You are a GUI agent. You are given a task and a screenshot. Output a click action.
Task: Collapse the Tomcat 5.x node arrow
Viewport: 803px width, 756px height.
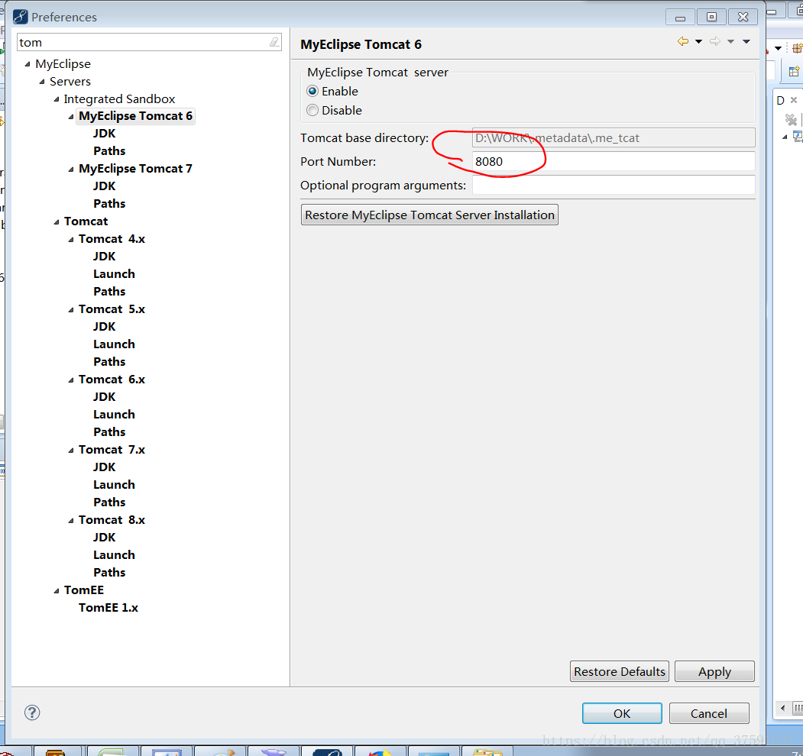71,310
